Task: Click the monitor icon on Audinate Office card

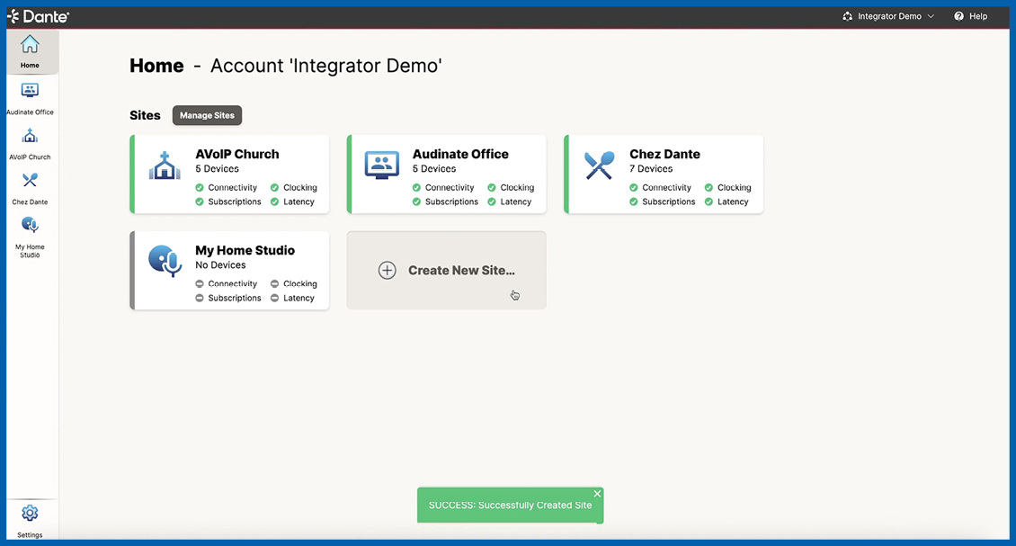Action: tap(382, 166)
